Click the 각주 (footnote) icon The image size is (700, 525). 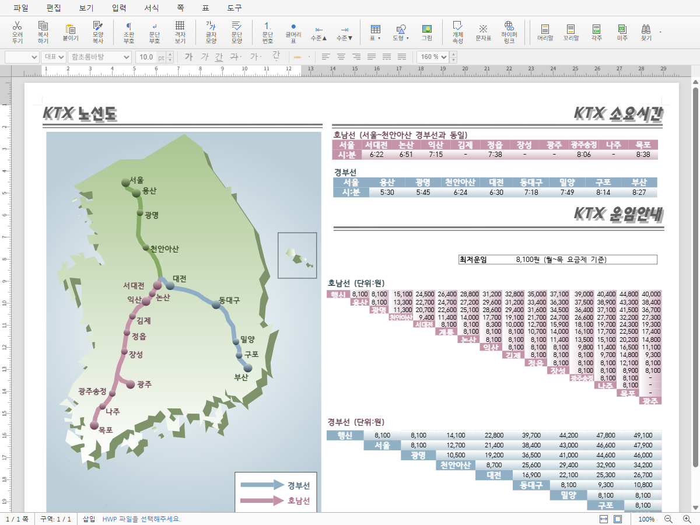pyautogui.click(x=596, y=33)
